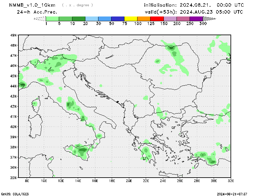Click the 24-h Acc.Prec. label
This screenshot has height=196, width=254.
click(x=37, y=12)
